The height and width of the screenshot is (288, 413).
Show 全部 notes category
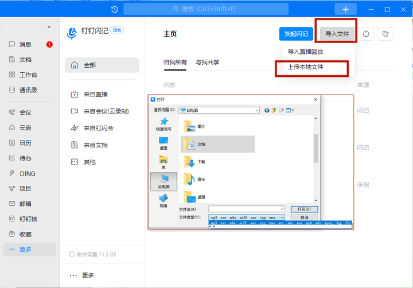(x=102, y=65)
